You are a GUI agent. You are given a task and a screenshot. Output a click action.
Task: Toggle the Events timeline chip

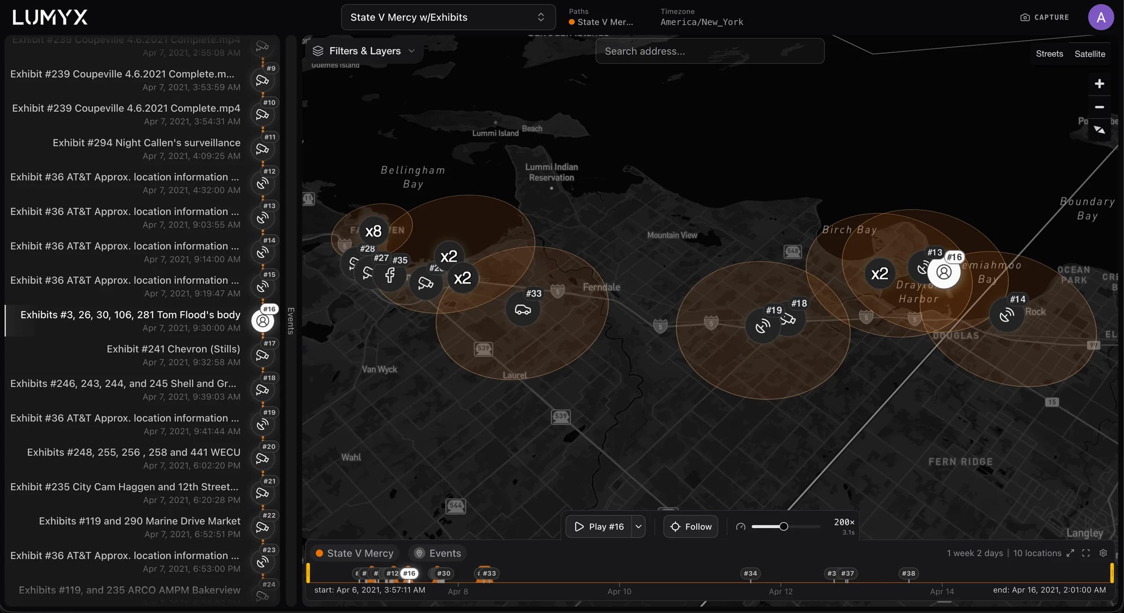pyautogui.click(x=438, y=553)
